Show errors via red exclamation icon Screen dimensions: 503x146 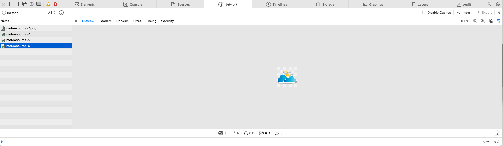(x=55, y=4)
